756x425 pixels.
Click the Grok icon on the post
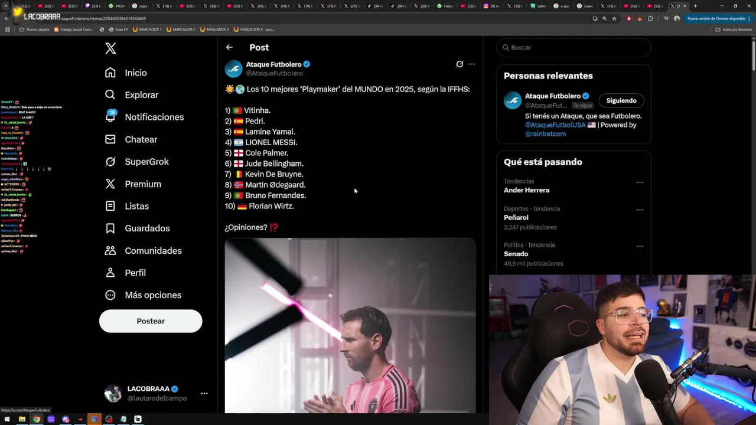point(460,64)
